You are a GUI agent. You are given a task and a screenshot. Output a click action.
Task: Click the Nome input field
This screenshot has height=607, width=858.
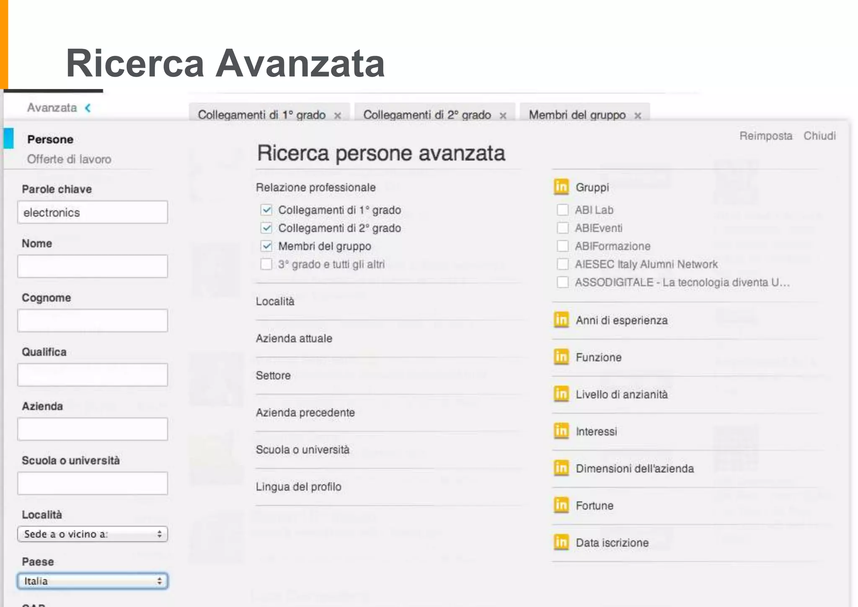93,266
